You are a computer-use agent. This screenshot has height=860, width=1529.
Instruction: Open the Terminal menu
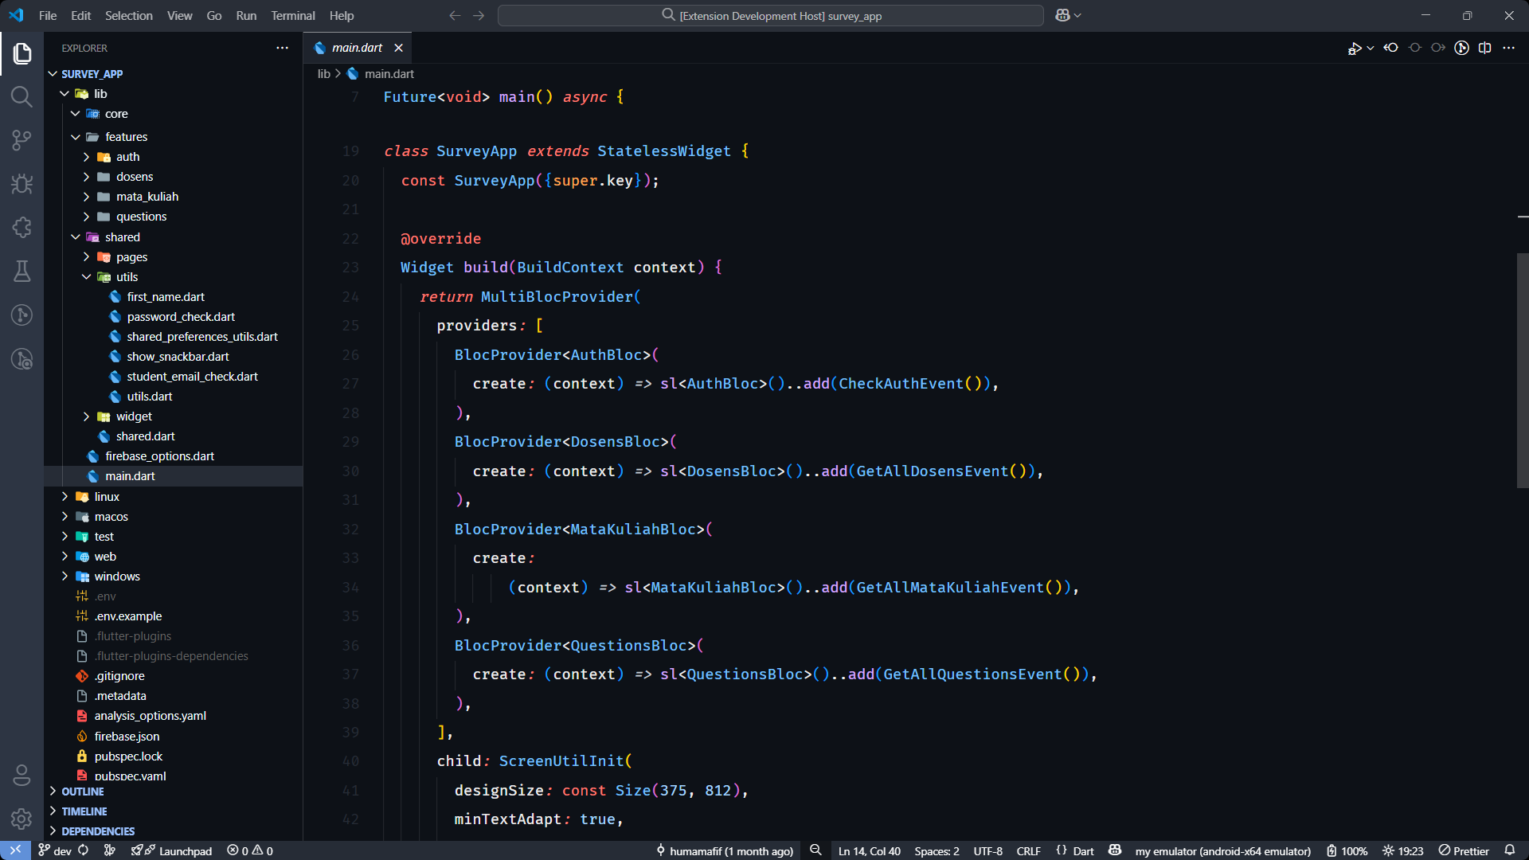click(x=292, y=15)
